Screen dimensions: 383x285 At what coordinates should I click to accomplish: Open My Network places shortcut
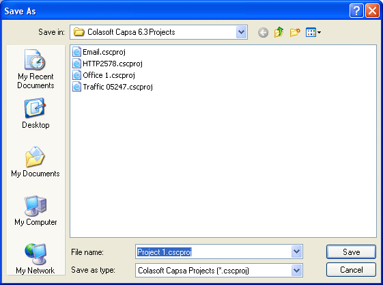(36, 259)
